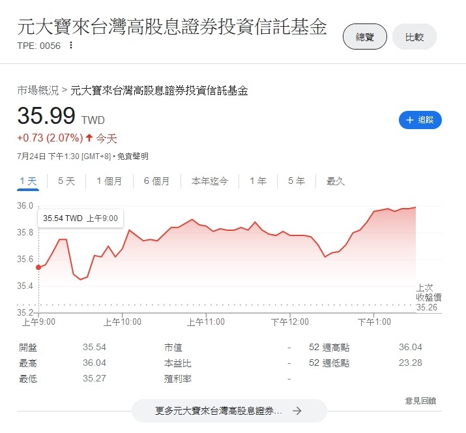This screenshot has width=466, height=433.
Task: Click the 35.99 price value
Action: 46,115
